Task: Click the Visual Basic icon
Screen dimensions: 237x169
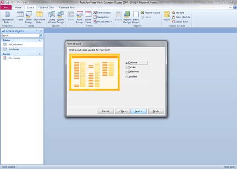Action: pos(180,22)
